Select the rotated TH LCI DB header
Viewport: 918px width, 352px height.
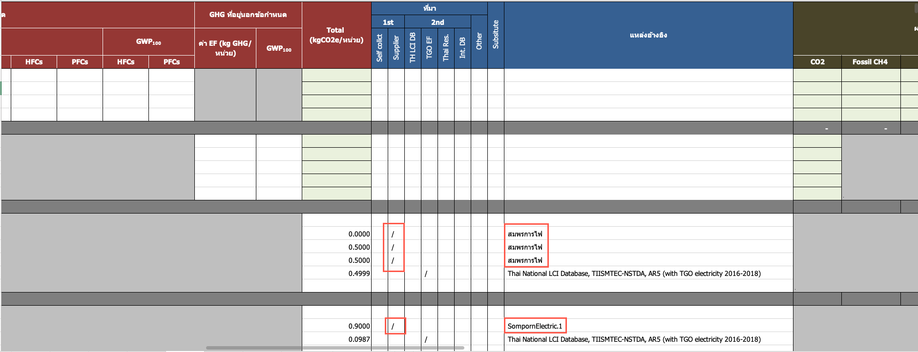pos(413,48)
